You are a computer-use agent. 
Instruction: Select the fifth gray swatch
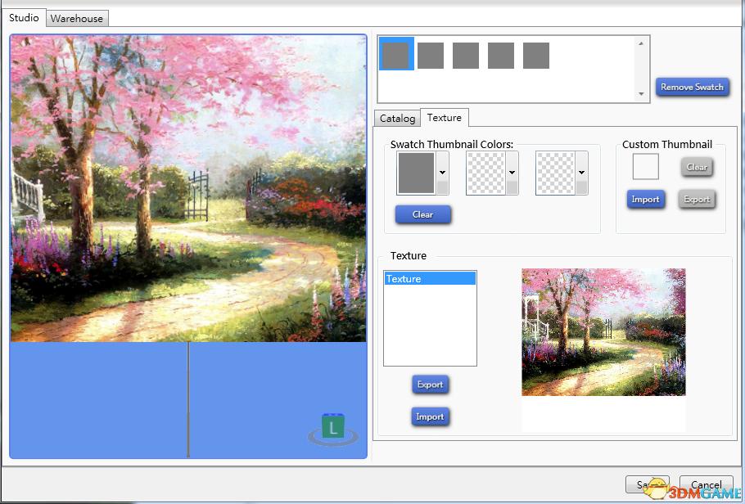pos(536,56)
